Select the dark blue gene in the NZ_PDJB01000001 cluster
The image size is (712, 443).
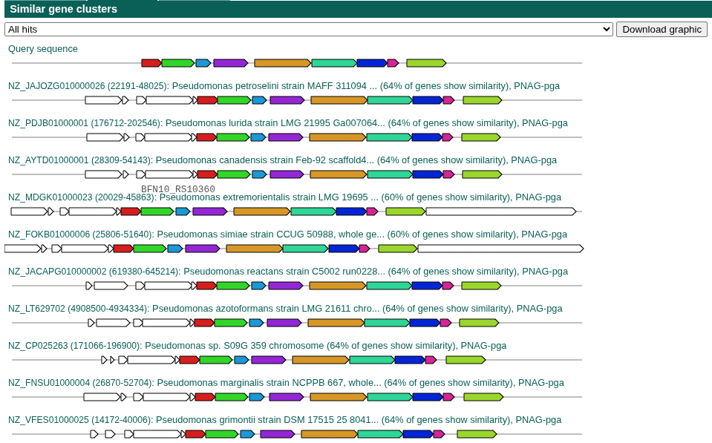pos(426,137)
